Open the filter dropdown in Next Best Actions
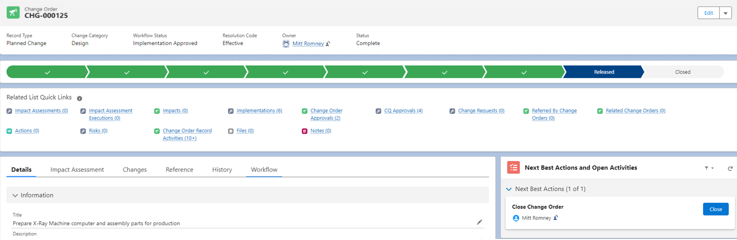The image size is (737, 240). pyautogui.click(x=709, y=168)
